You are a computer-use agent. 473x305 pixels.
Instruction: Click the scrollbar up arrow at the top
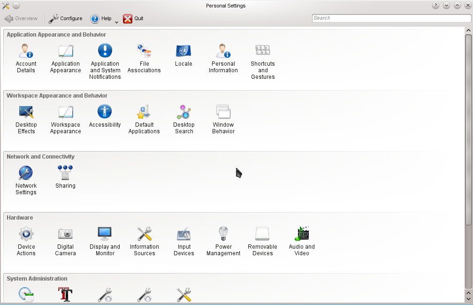(468, 30)
